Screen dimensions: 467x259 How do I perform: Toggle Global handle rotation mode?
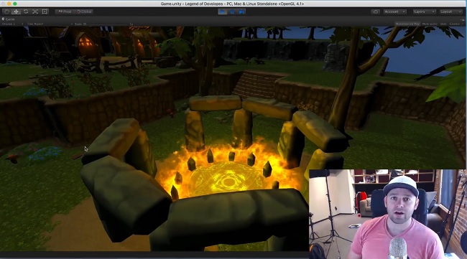click(x=84, y=11)
